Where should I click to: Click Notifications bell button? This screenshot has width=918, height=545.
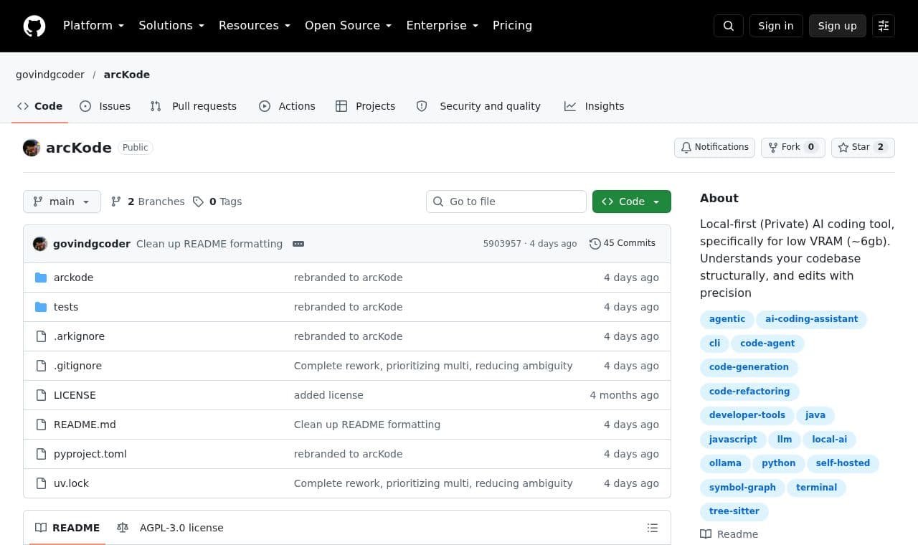714,147
